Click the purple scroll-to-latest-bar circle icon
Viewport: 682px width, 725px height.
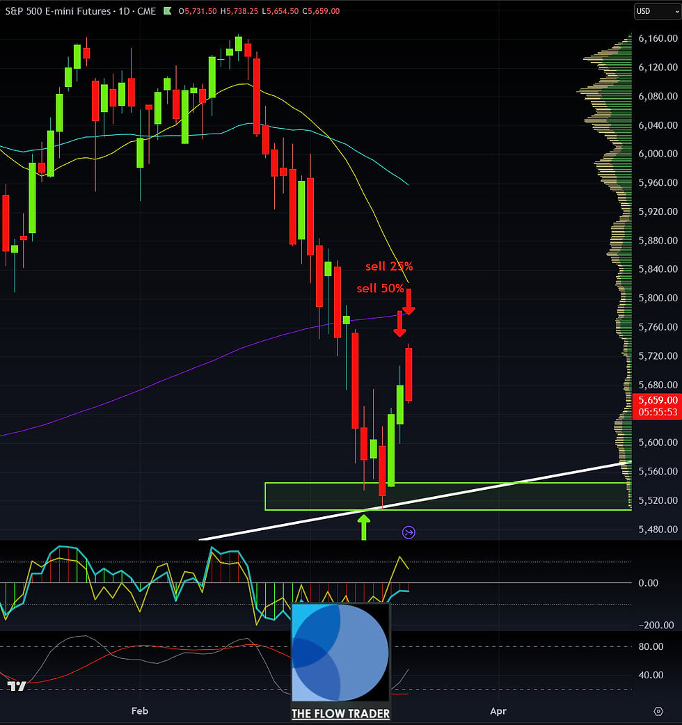coord(409,533)
